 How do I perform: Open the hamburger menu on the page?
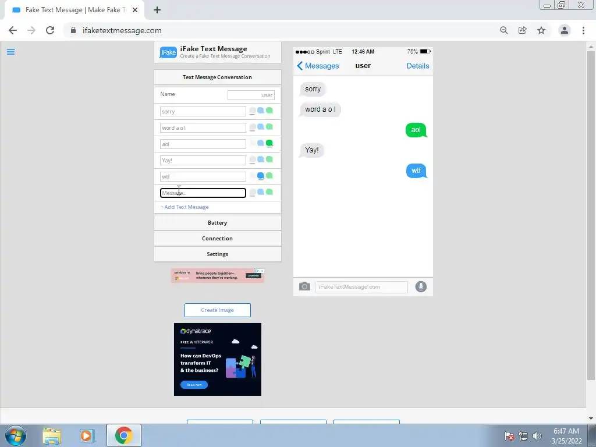point(10,52)
